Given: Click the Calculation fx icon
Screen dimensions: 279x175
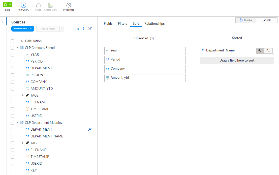Looking at the screenshot, I should point(22,41).
